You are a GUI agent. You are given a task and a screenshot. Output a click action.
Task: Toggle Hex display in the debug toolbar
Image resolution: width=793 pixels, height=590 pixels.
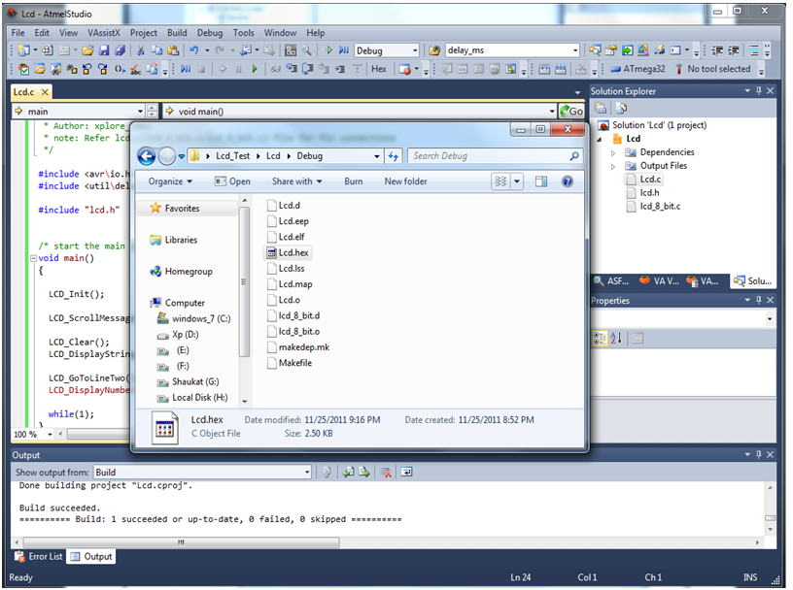[379, 69]
